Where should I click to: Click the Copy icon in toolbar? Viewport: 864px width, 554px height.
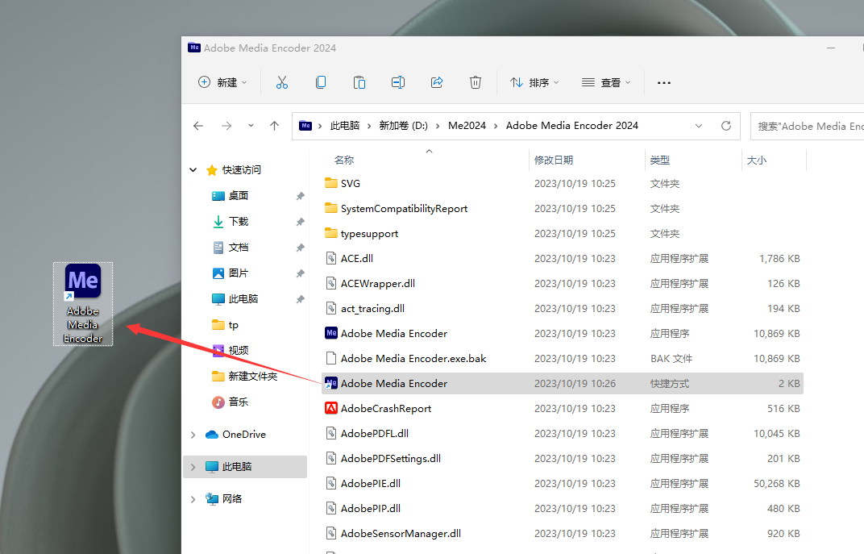(x=321, y=83)
